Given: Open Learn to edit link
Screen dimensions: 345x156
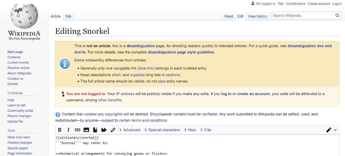Looking at the screenshot, I should click(x=17, y=105).
